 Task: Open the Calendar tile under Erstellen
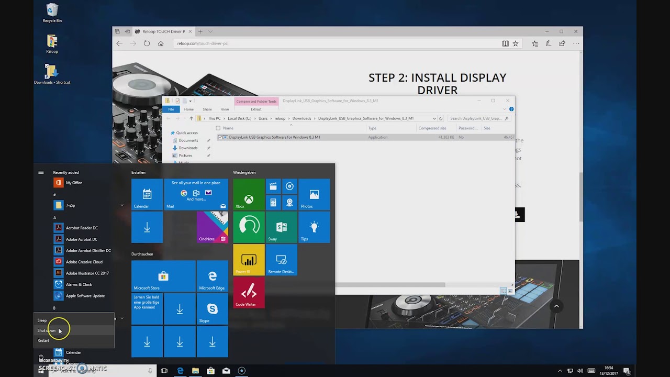[147, 195]
